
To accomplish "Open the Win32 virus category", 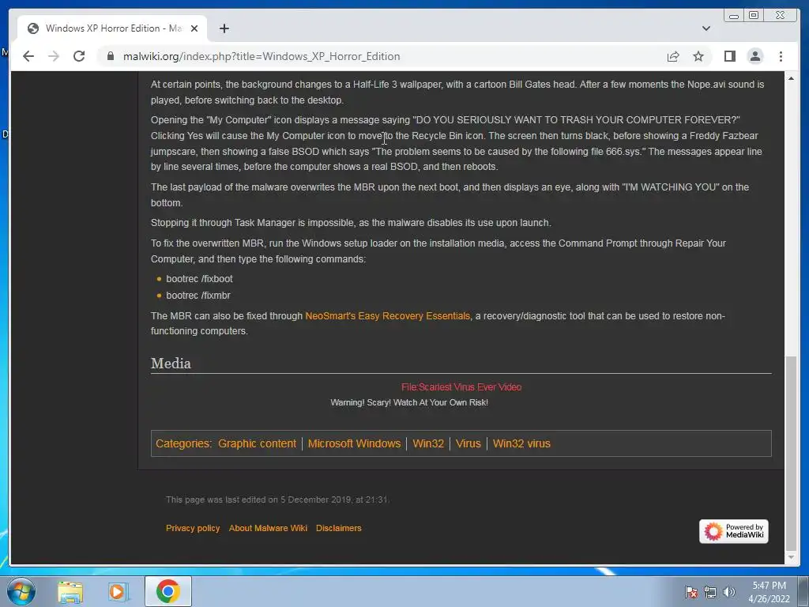I will click(x=521, y=443).
